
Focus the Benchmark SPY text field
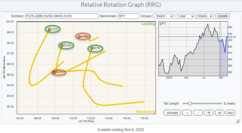[x=129, y=16]
